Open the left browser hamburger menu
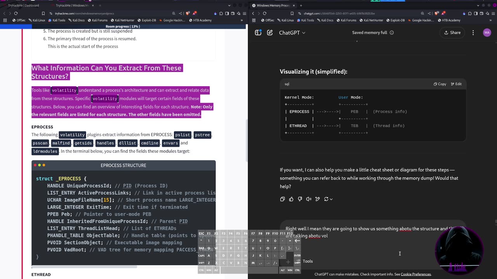This screenshot has width=497, height=279. point(244,13)
